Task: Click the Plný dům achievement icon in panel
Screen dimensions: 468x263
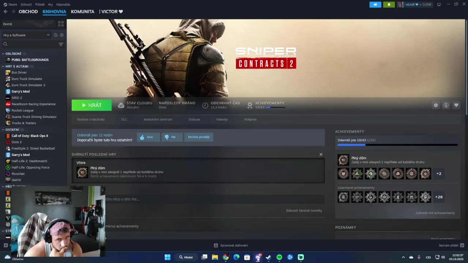Action: tap(343, 160)
